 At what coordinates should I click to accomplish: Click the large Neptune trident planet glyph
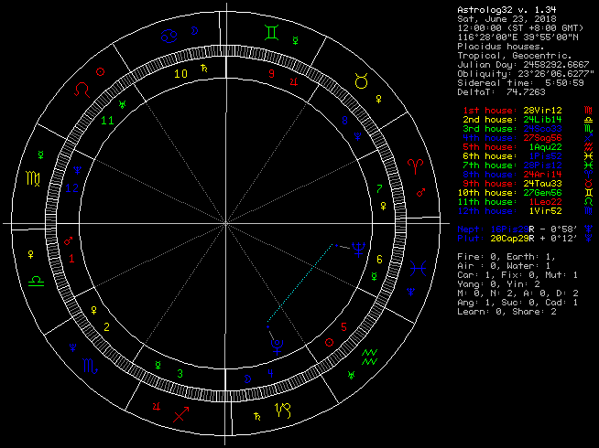(x=359, y=250)
